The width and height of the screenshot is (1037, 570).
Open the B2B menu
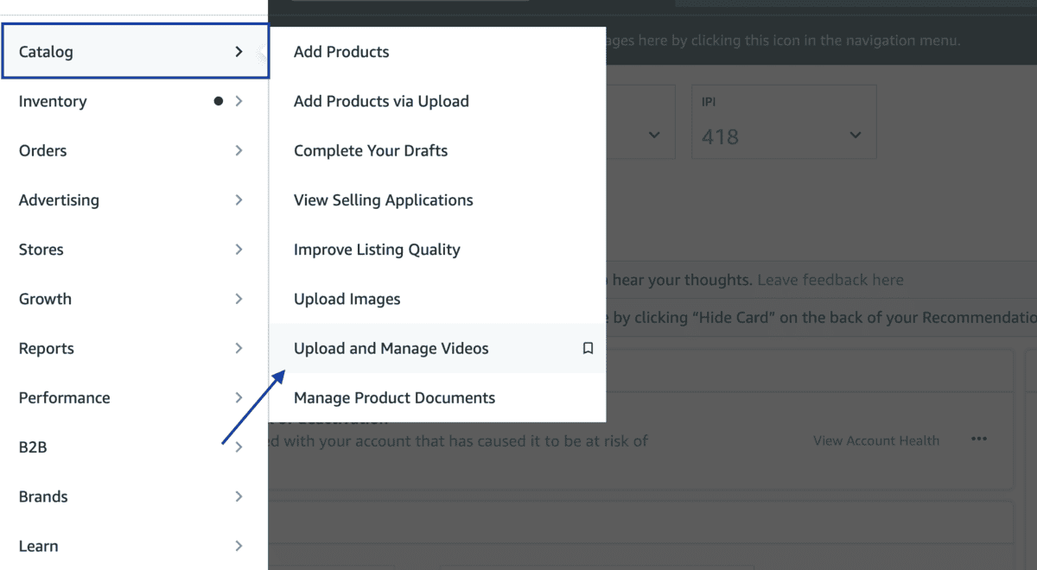[134, 447]
